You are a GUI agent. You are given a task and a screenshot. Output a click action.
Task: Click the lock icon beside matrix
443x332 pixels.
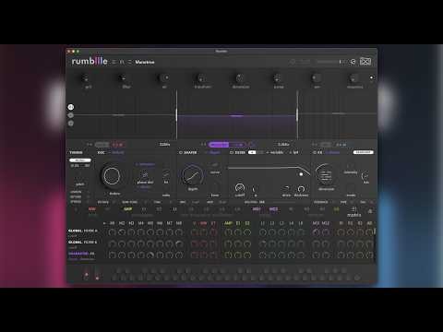(370, 211)
